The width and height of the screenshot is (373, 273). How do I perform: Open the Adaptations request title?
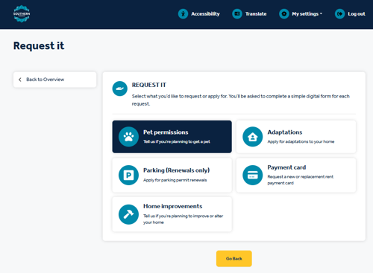point(285,132)
